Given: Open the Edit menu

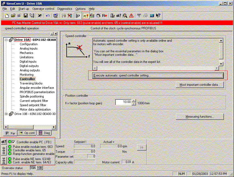Looking at the screenshot, I should 13,9.
